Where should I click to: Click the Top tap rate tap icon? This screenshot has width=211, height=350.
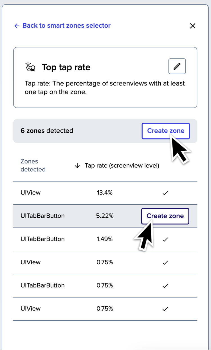coord(30,67)
